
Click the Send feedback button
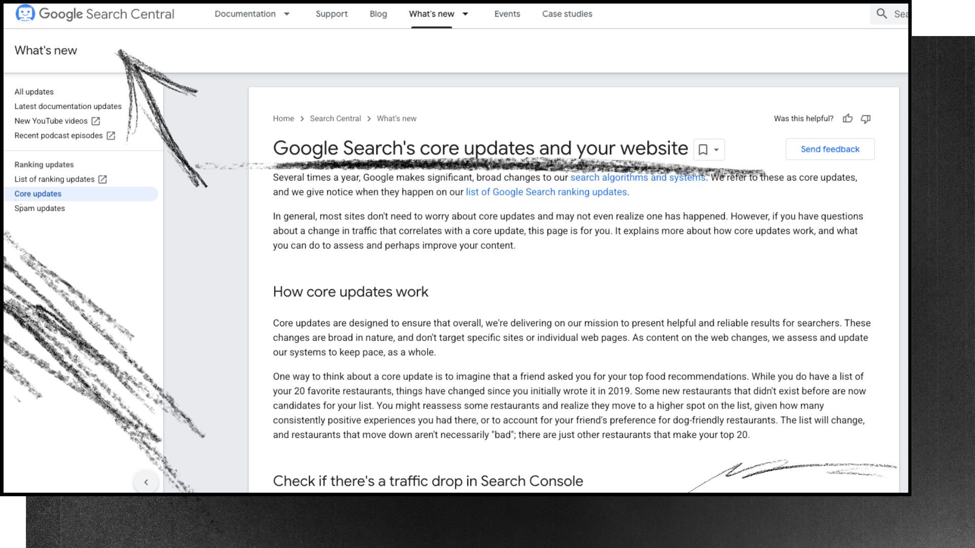click(x=830, y=149)
